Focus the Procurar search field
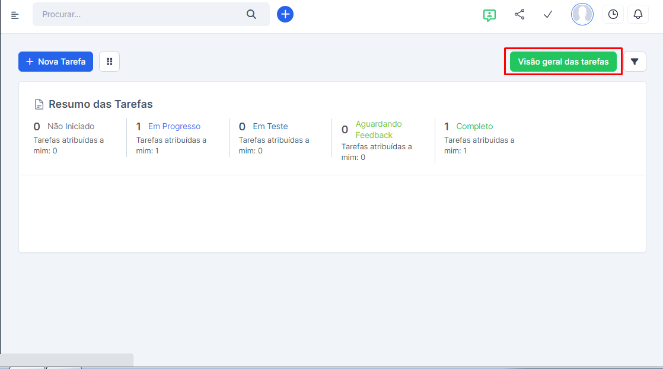Image resolution: width=663 pixels, height=369 pixels. coord(139,14)
